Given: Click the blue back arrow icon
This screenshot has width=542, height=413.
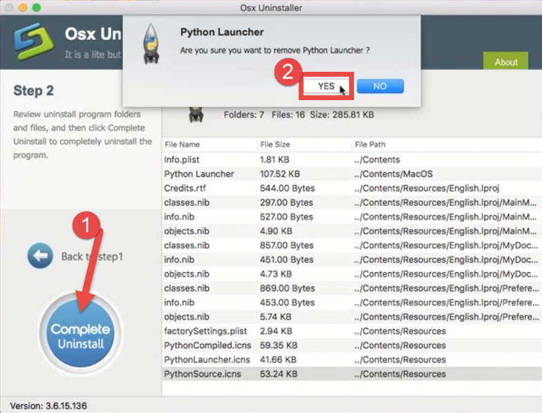Looking at the screenshot, I should 40,256.
